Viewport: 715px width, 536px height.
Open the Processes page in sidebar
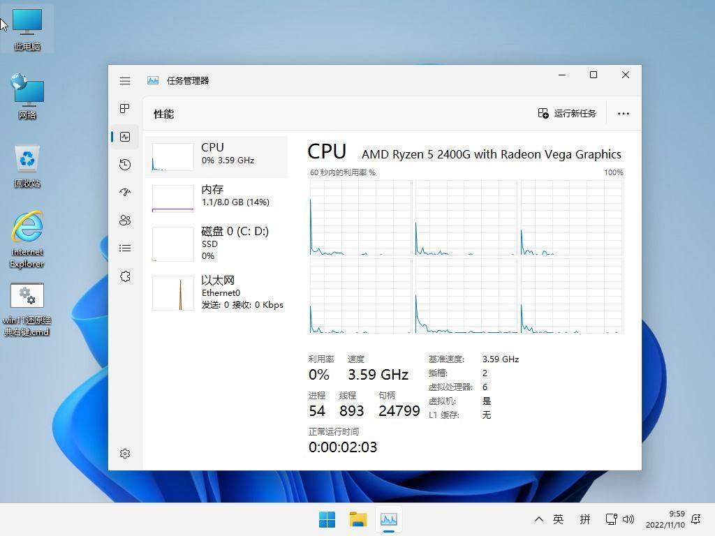(125, 108)
